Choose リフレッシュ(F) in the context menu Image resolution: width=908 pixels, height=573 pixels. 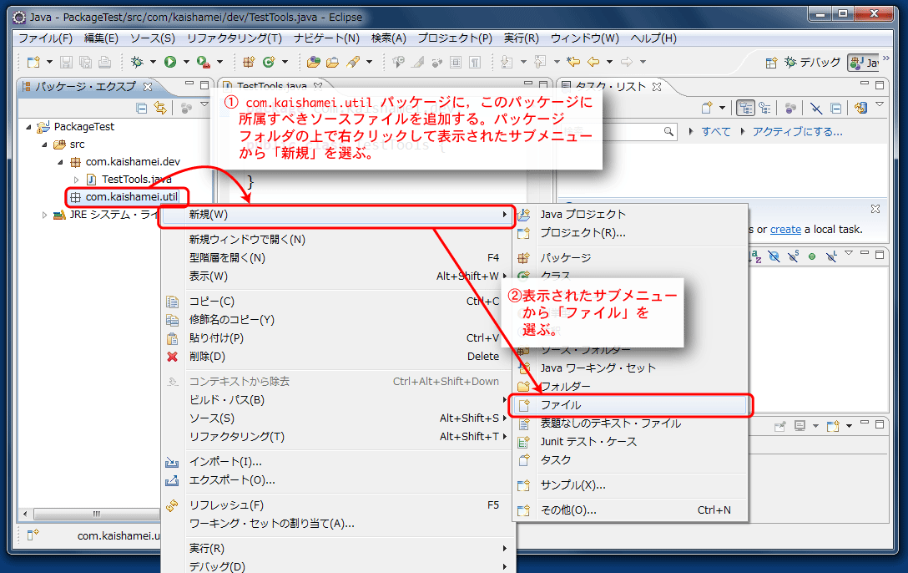point(336,505)
